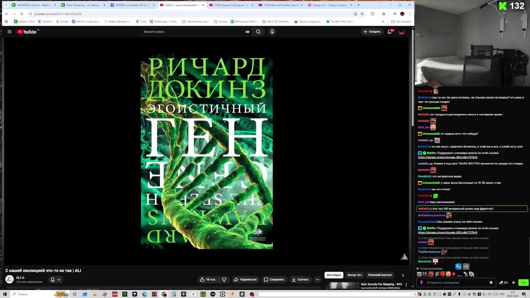Click the browser address bar with the youtube.com URL
Screen dimensions: 530x298
coord(190,14)
